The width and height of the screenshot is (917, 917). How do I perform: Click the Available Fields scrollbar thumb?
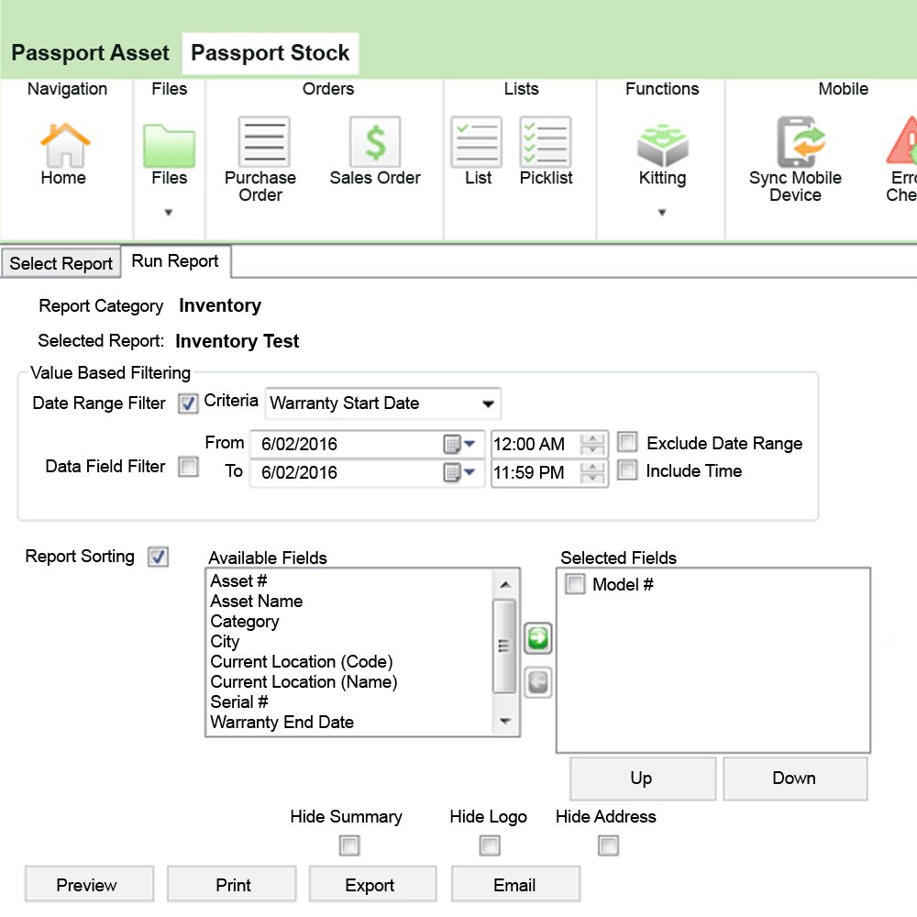(x=504, y=646)
